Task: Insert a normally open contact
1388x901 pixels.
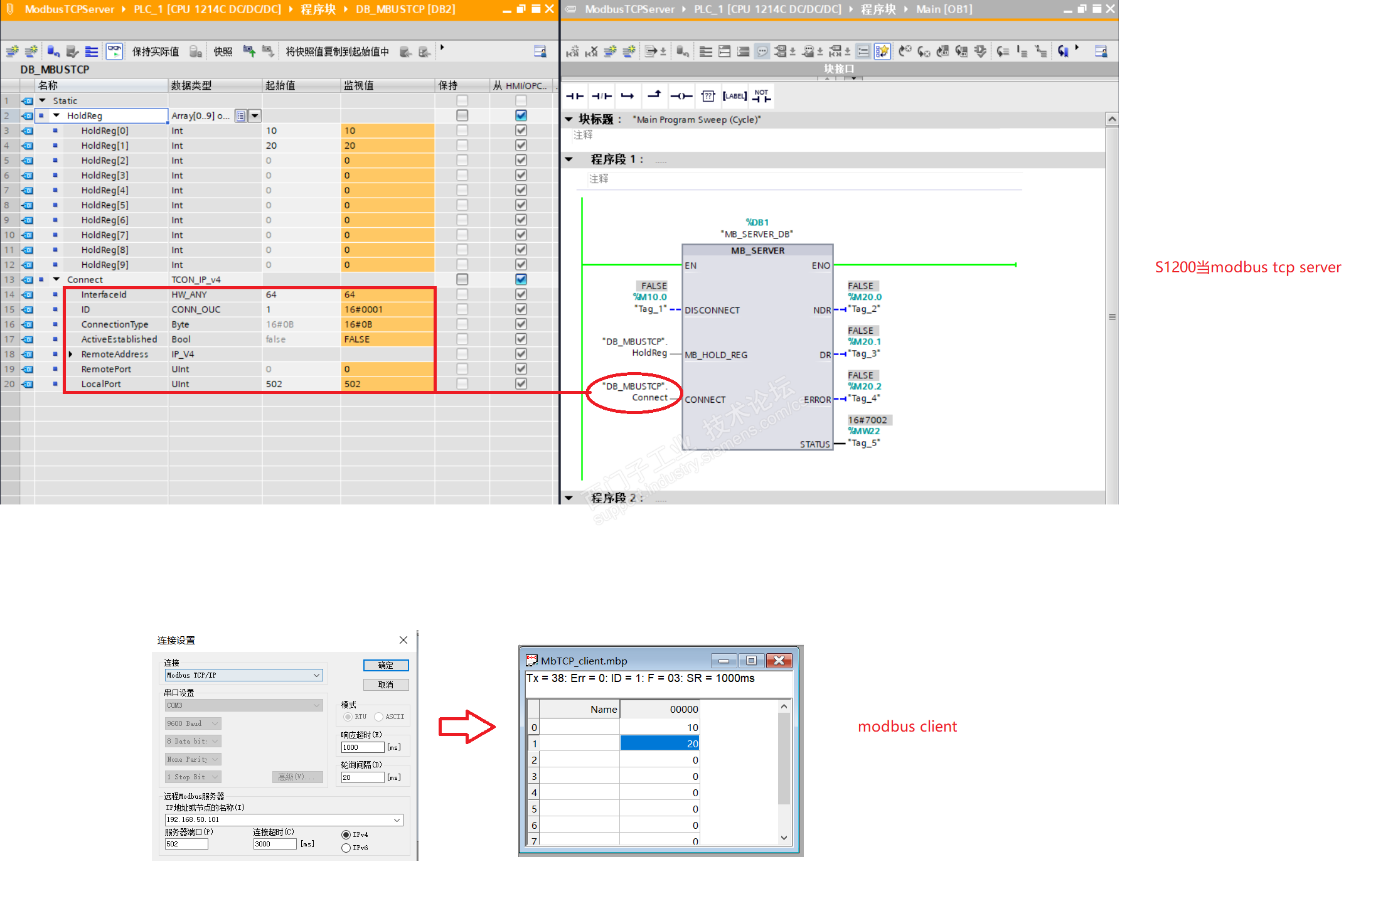Action: 574,96
